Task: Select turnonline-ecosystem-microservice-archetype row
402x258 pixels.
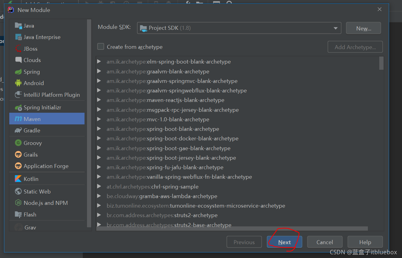Action: tap(238, 205)
